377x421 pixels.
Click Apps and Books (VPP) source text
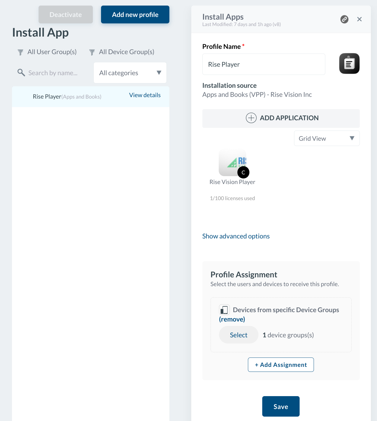(x=257, y=95)
